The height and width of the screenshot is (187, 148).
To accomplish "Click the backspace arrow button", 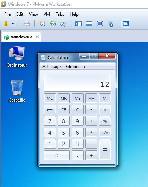I will (x=50, y=110).
